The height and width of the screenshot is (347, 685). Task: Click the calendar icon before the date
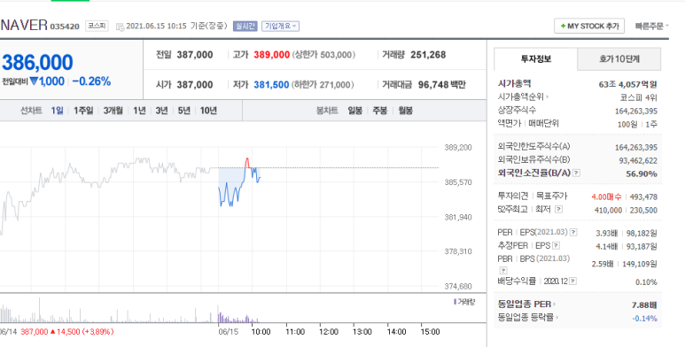121,27
